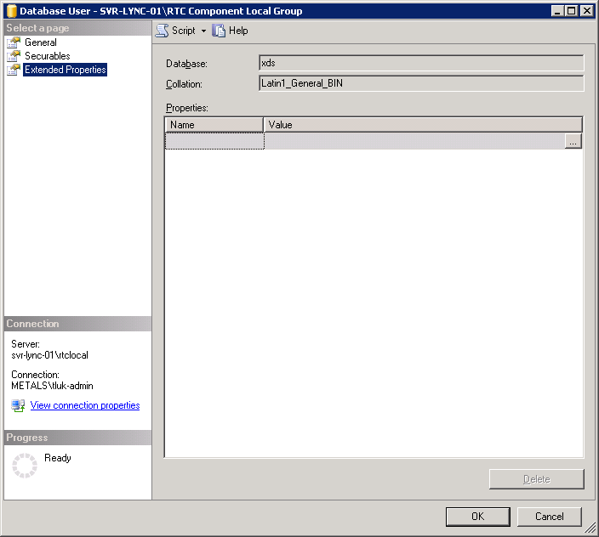Click the General page icon
This screenshot has height=537, width=599.
(x=14, y=42)
